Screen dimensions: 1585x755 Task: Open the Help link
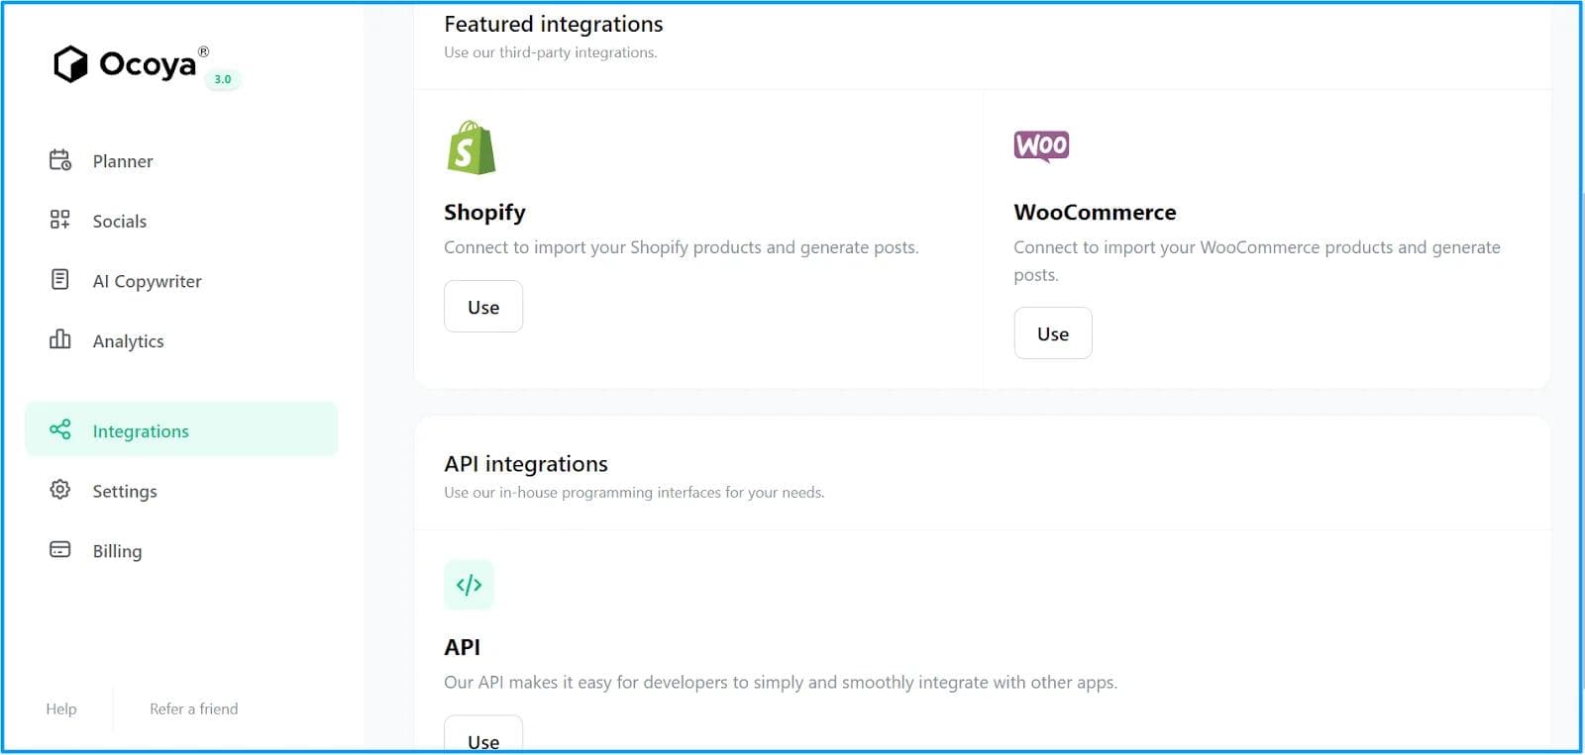pos(61,708)
